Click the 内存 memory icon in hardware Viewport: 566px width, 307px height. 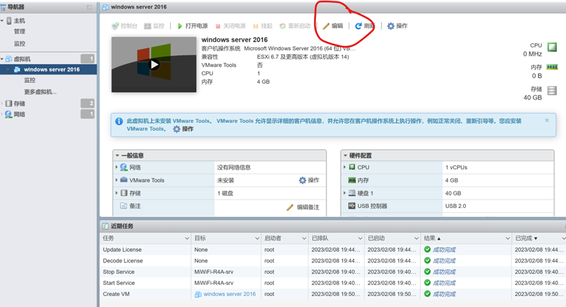[x=352, y=180]
